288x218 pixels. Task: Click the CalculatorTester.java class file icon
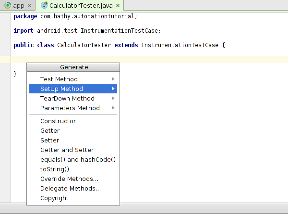(x=44, y=6)
